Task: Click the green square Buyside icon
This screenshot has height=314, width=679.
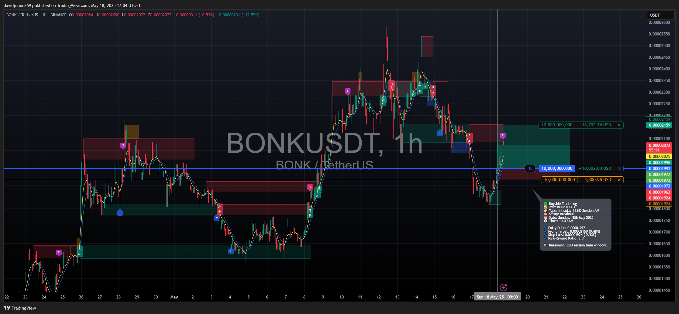Action: pyautogui.click(x=546, y=204)
